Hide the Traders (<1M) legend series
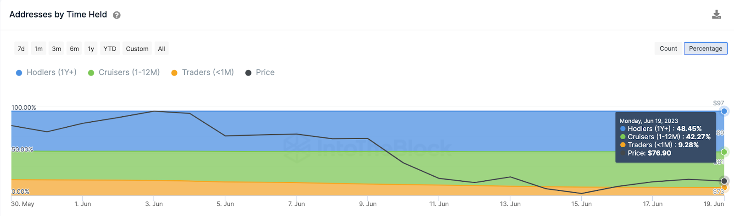 point(202,72)
